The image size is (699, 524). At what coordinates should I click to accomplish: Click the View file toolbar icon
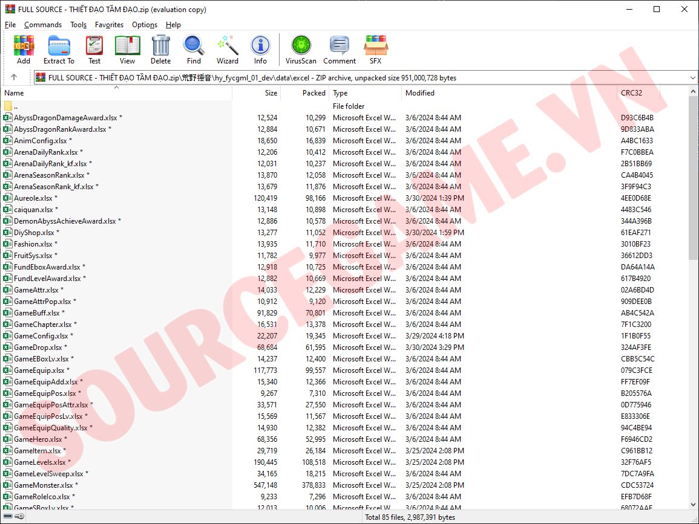(x=127, y=49)
